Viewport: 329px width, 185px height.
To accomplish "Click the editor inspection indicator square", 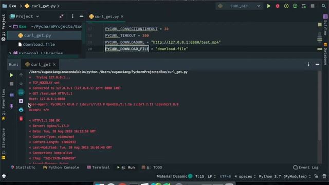I will click(x=320, y=25).
